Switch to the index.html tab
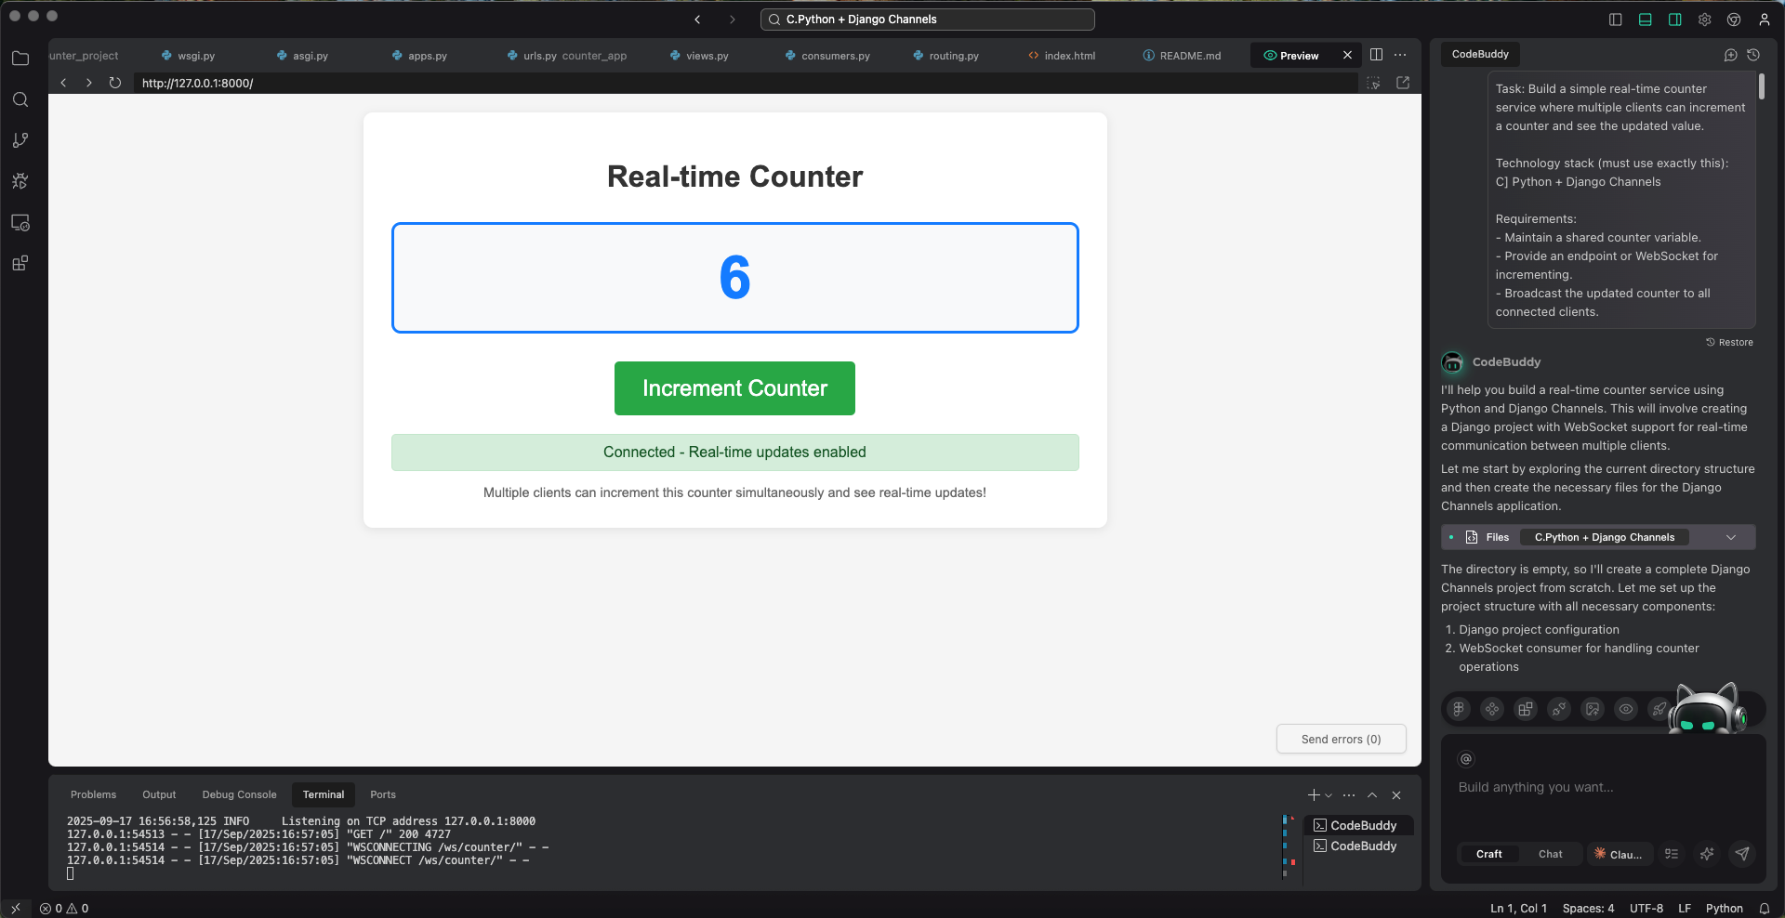This screenshot has width=1785, height=918. click(x=1062, y=56)
